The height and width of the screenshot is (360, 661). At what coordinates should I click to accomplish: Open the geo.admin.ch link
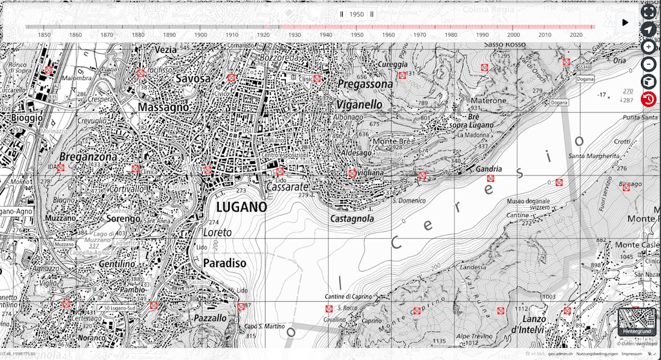pyautogui.click(x=560, y=354)
